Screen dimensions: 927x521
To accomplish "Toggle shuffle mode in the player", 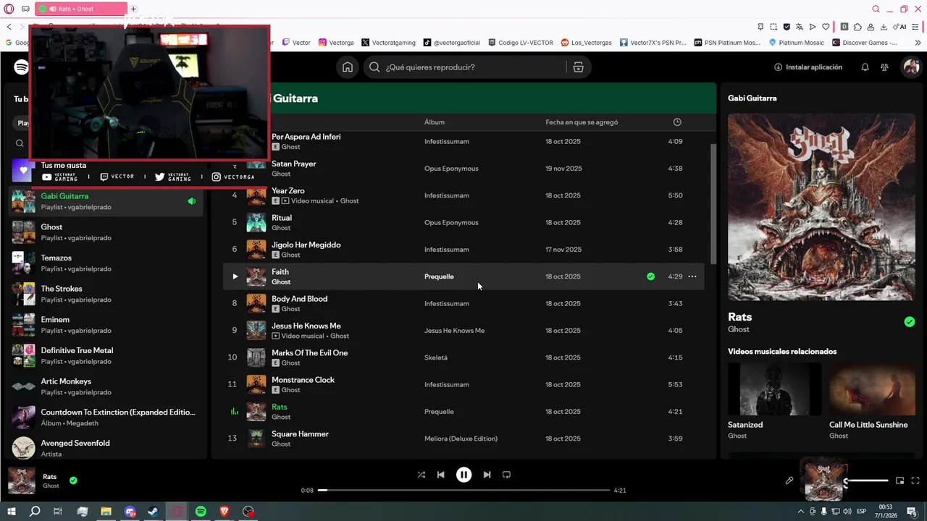I will (x=421, y=475).
